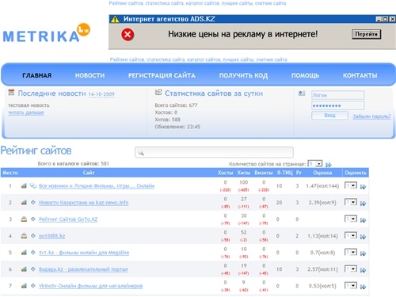Submit rating arrow for Bugaga.kz row

pyautogui.click(x=364, y=270)
